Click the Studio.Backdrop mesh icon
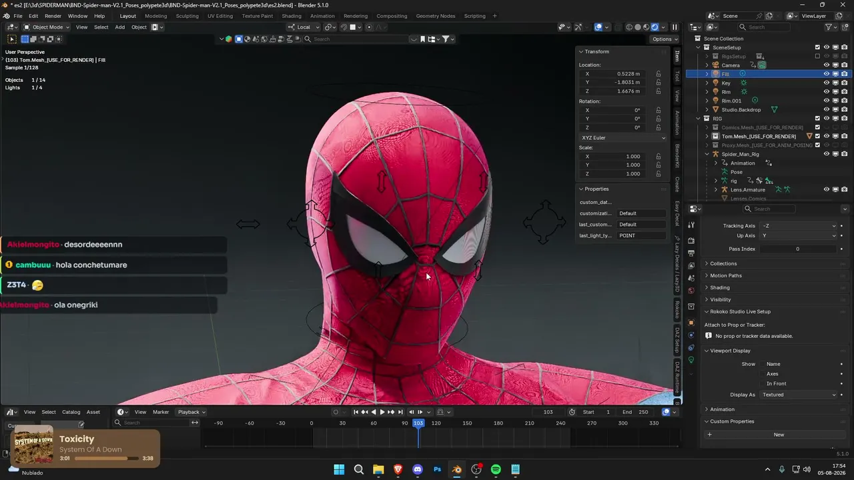Viewport: 854px width, 480px height. 716,110
